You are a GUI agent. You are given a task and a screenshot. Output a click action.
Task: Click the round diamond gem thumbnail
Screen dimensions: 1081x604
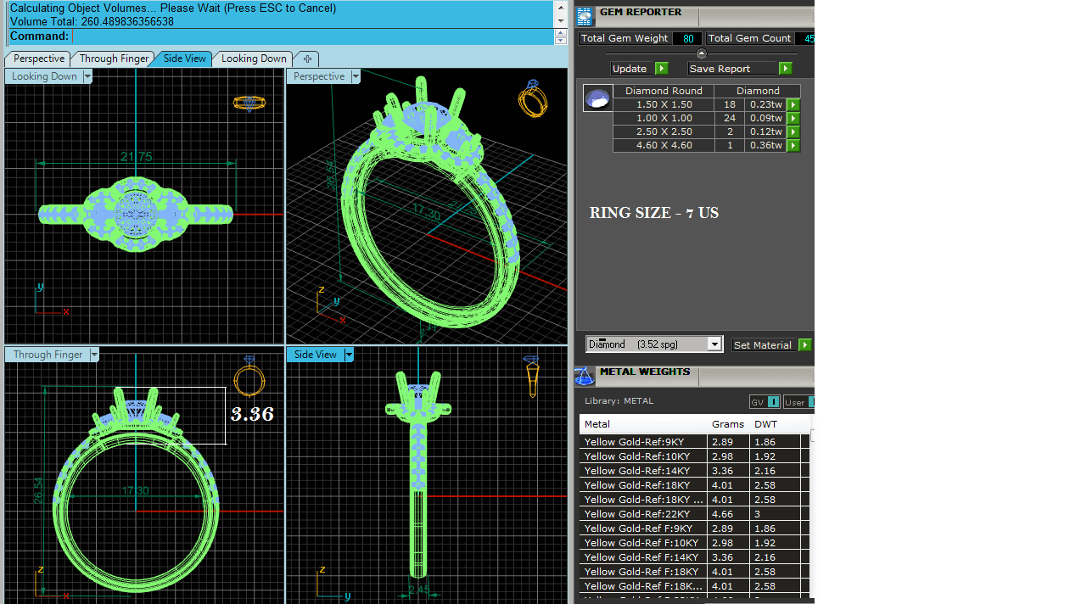[597, 98]
